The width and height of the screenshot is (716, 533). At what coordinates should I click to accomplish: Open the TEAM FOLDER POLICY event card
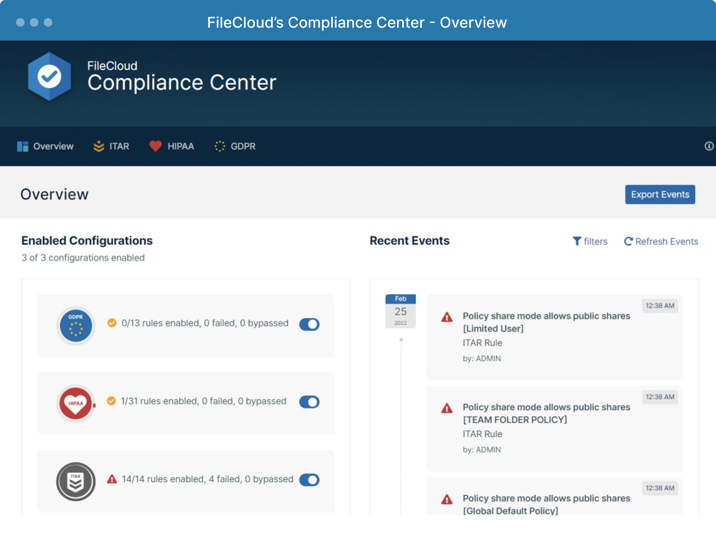[554, 428]
